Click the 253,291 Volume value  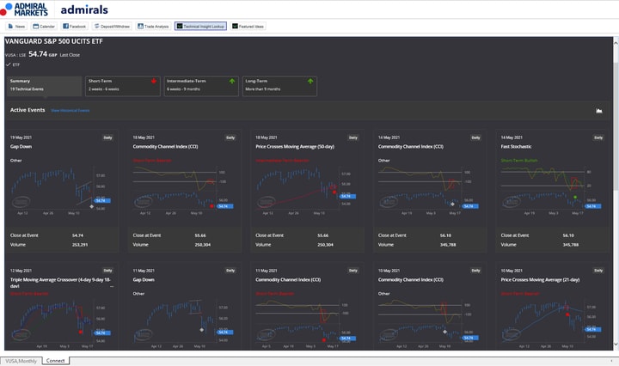[x=80, y=245]
